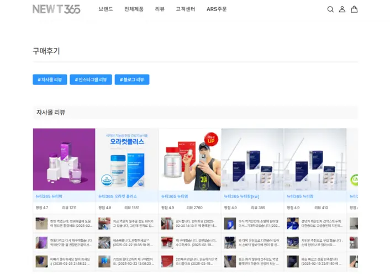Image resolution: width=390 pixels, height=276 pixels.
Task: Click the 리뷰 1211 count
Action: pyautogui.click(x=69, y=208)
